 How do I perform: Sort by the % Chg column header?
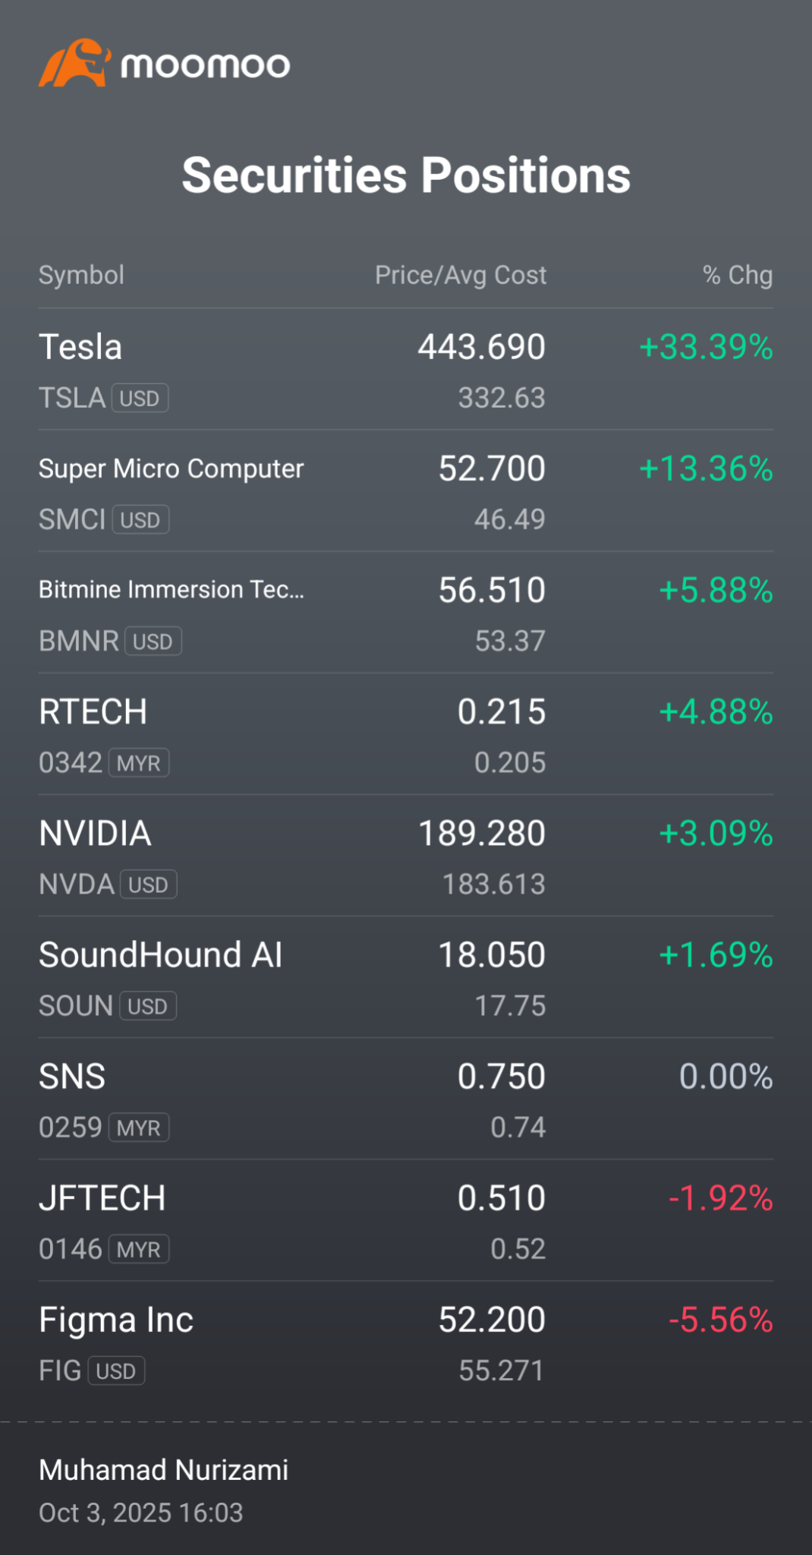[x=738, y=275]
